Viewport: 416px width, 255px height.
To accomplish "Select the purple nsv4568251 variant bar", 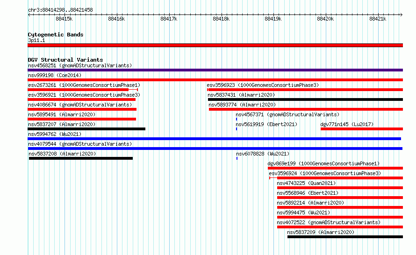I will [215, 70].
